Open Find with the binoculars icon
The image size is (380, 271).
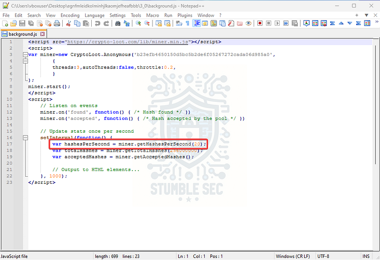coord(118,23)
